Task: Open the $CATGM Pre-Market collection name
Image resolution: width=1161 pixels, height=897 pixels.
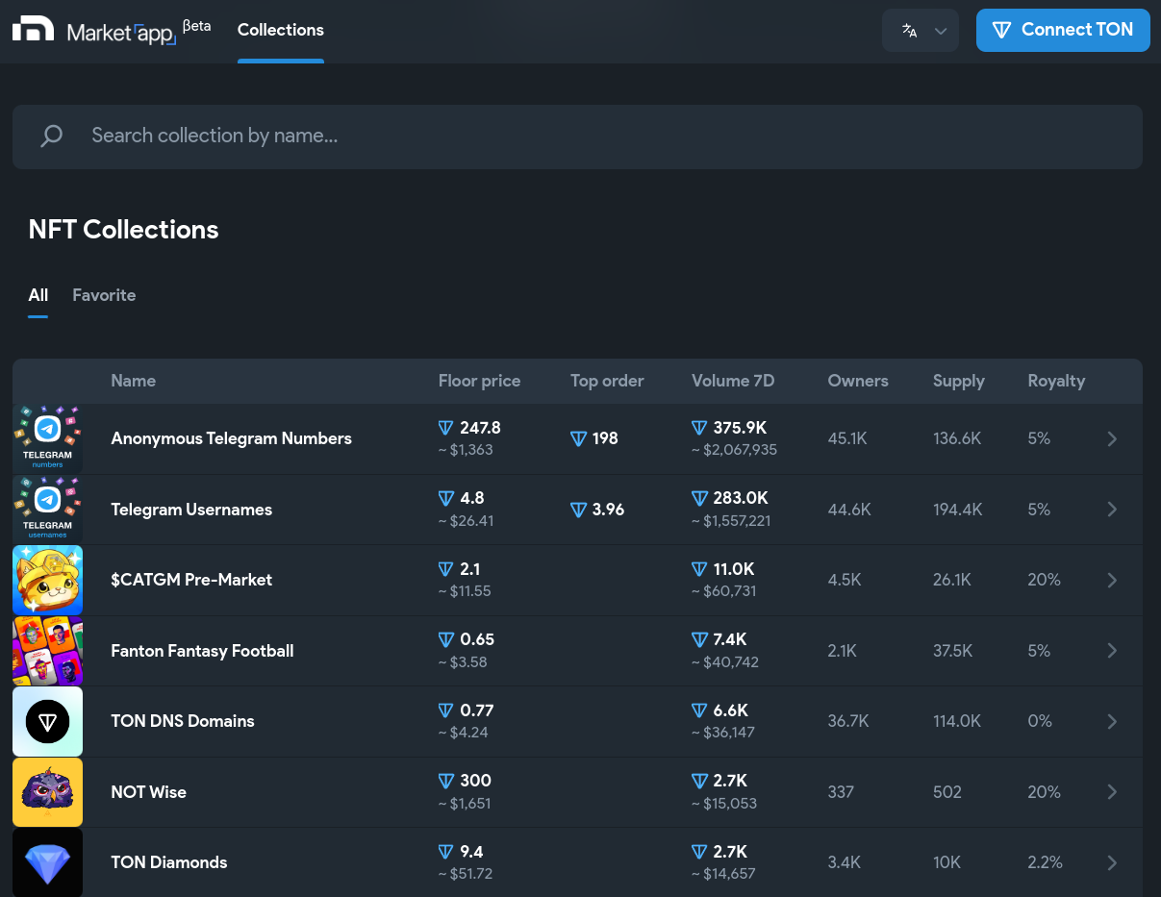Action: tap(191, 580)
